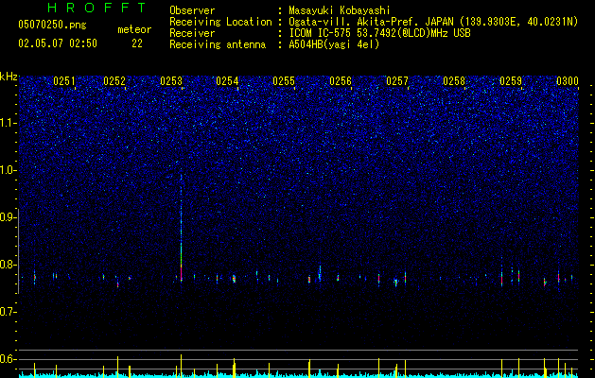Screen dimensions: 595x378
Task: Select antenna value A504HB(yagi 4el)
Action: [334, 44]
